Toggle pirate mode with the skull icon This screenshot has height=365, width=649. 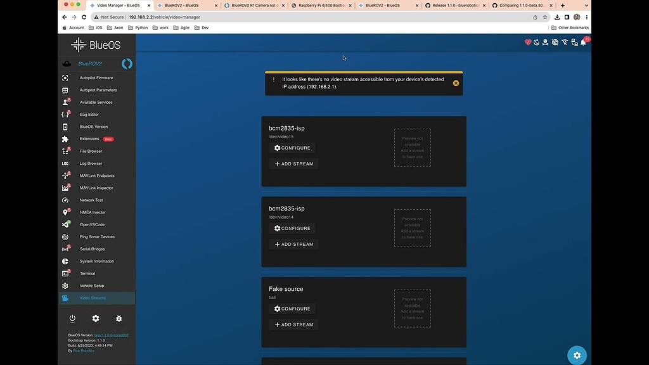pos(545,42)
